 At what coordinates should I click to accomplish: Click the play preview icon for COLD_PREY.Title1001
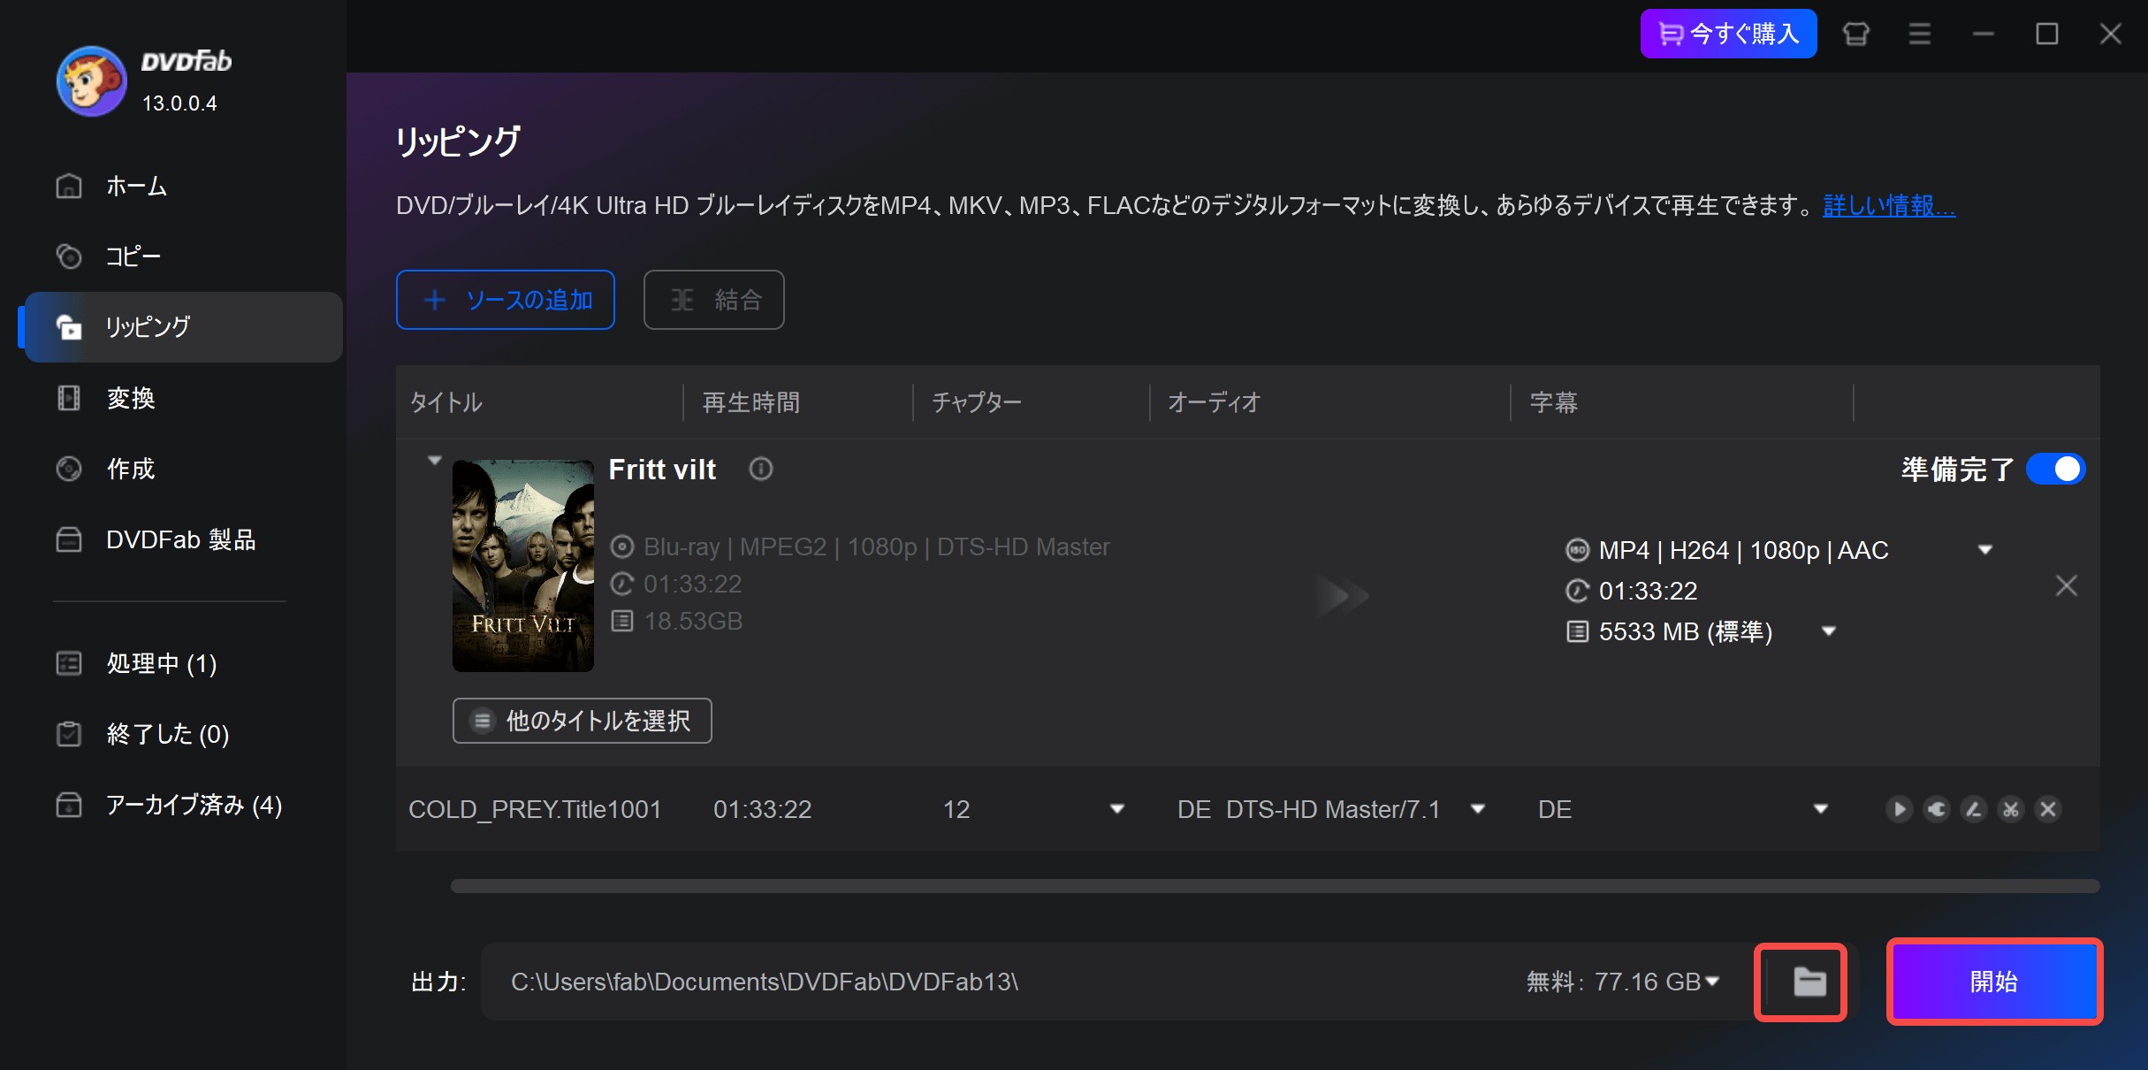coord(1899,809)
